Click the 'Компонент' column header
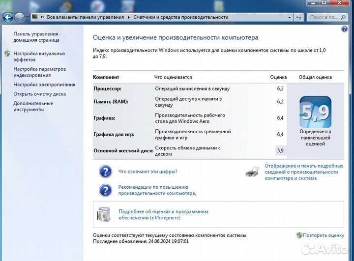Image resolution: width=354 pixels, height=261 pixels. [x=106, y=77]
